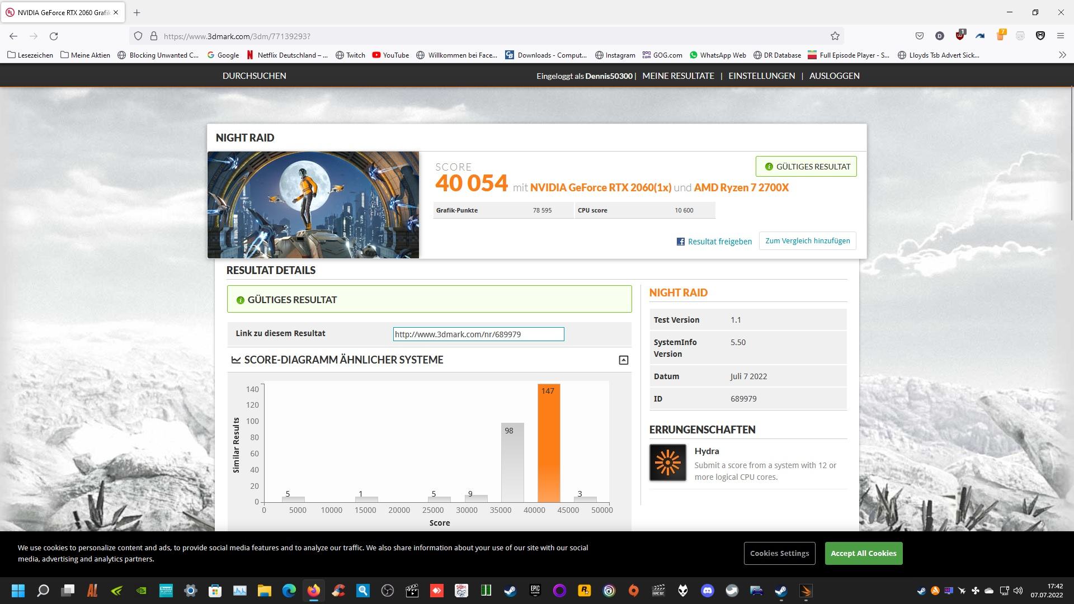The image size is (1074, 604).
Task: Open Windows Settings gear on taskbar
Action: [x=190, y=591]
